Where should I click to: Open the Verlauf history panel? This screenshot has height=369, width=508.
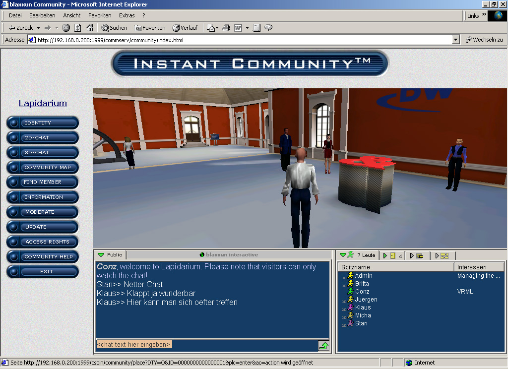tap(185, 28)
